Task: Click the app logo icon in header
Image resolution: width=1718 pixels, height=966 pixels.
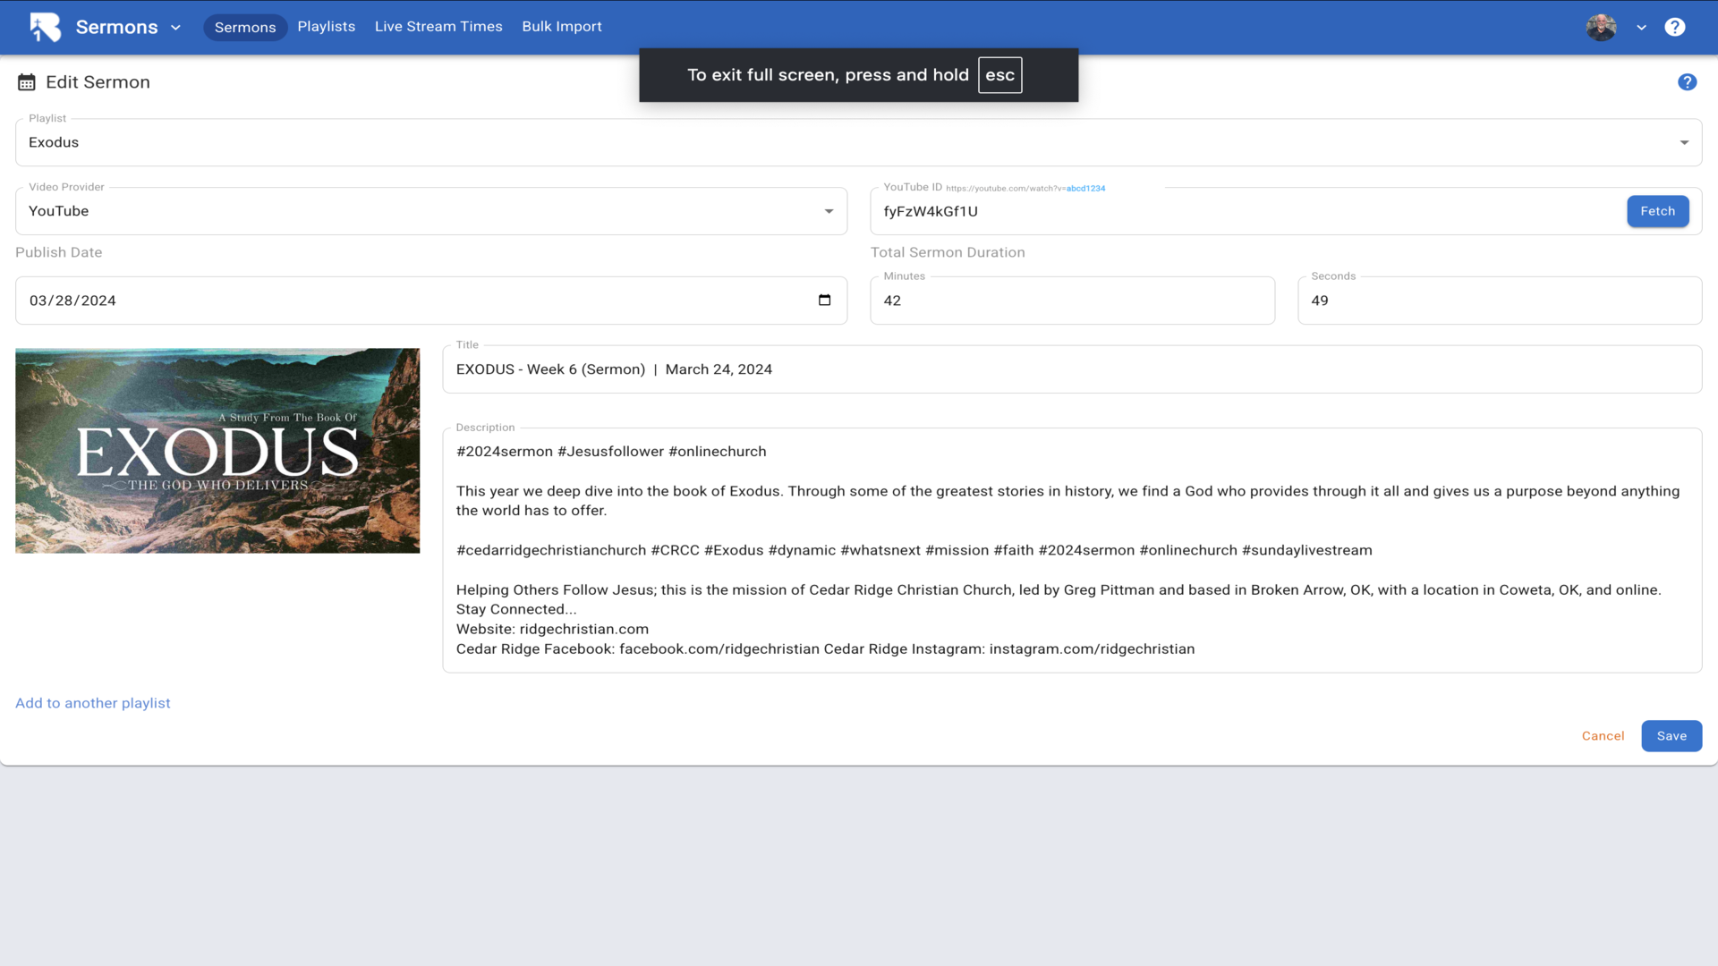Action: pyautogui.click(x=45, y=27)
